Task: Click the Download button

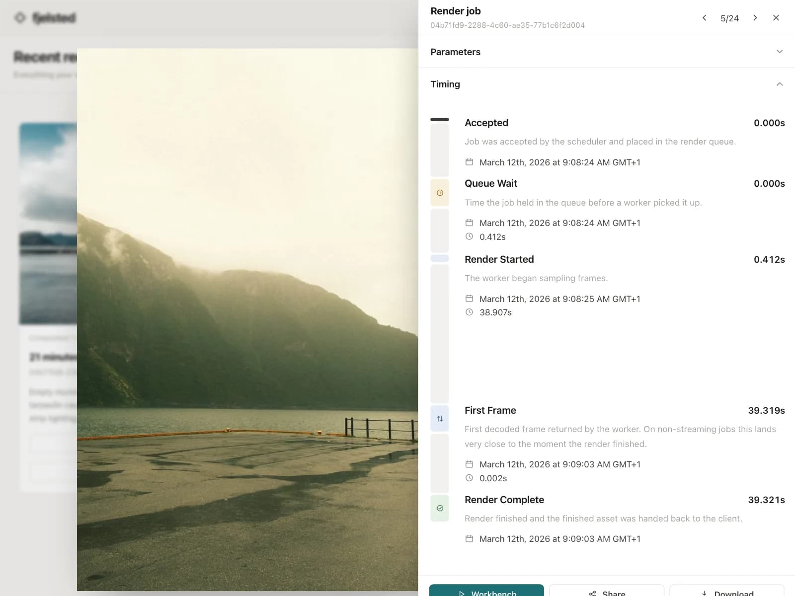Action: pyautogui.click(x=727, y=591)
